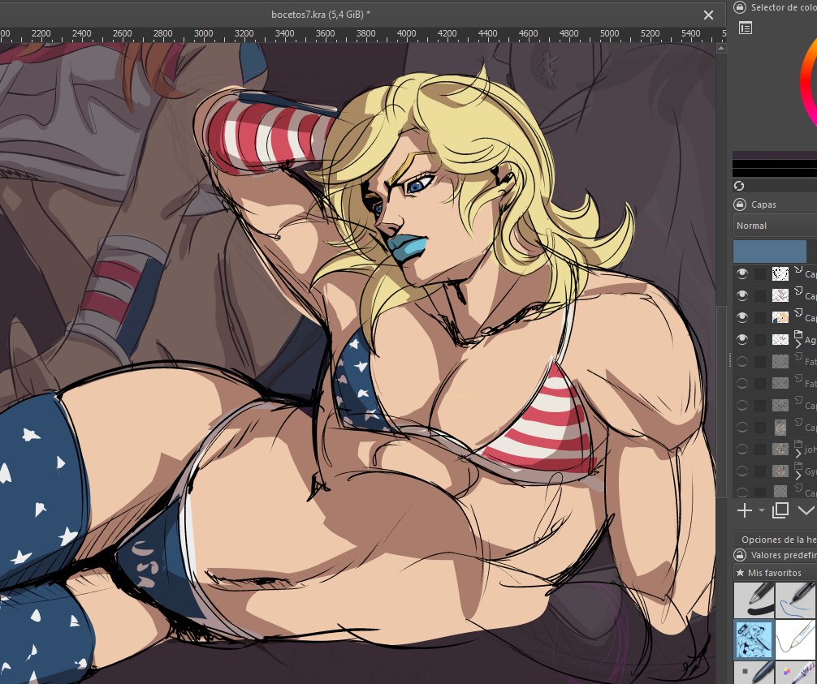Pick a hue on the color wheel
The height and width of the screenshot is (684, 817).
[807, 84]
